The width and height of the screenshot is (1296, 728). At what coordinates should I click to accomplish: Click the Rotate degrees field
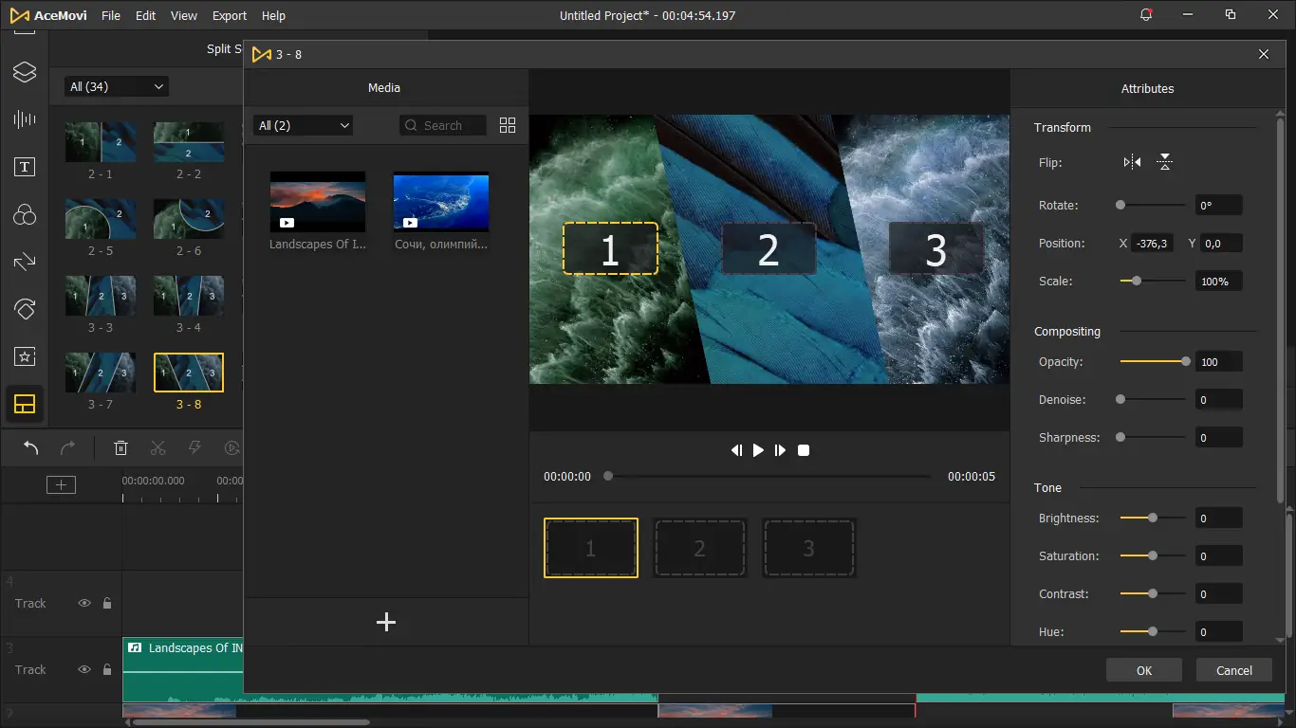pyautogui.click(x=1219, y=206)
